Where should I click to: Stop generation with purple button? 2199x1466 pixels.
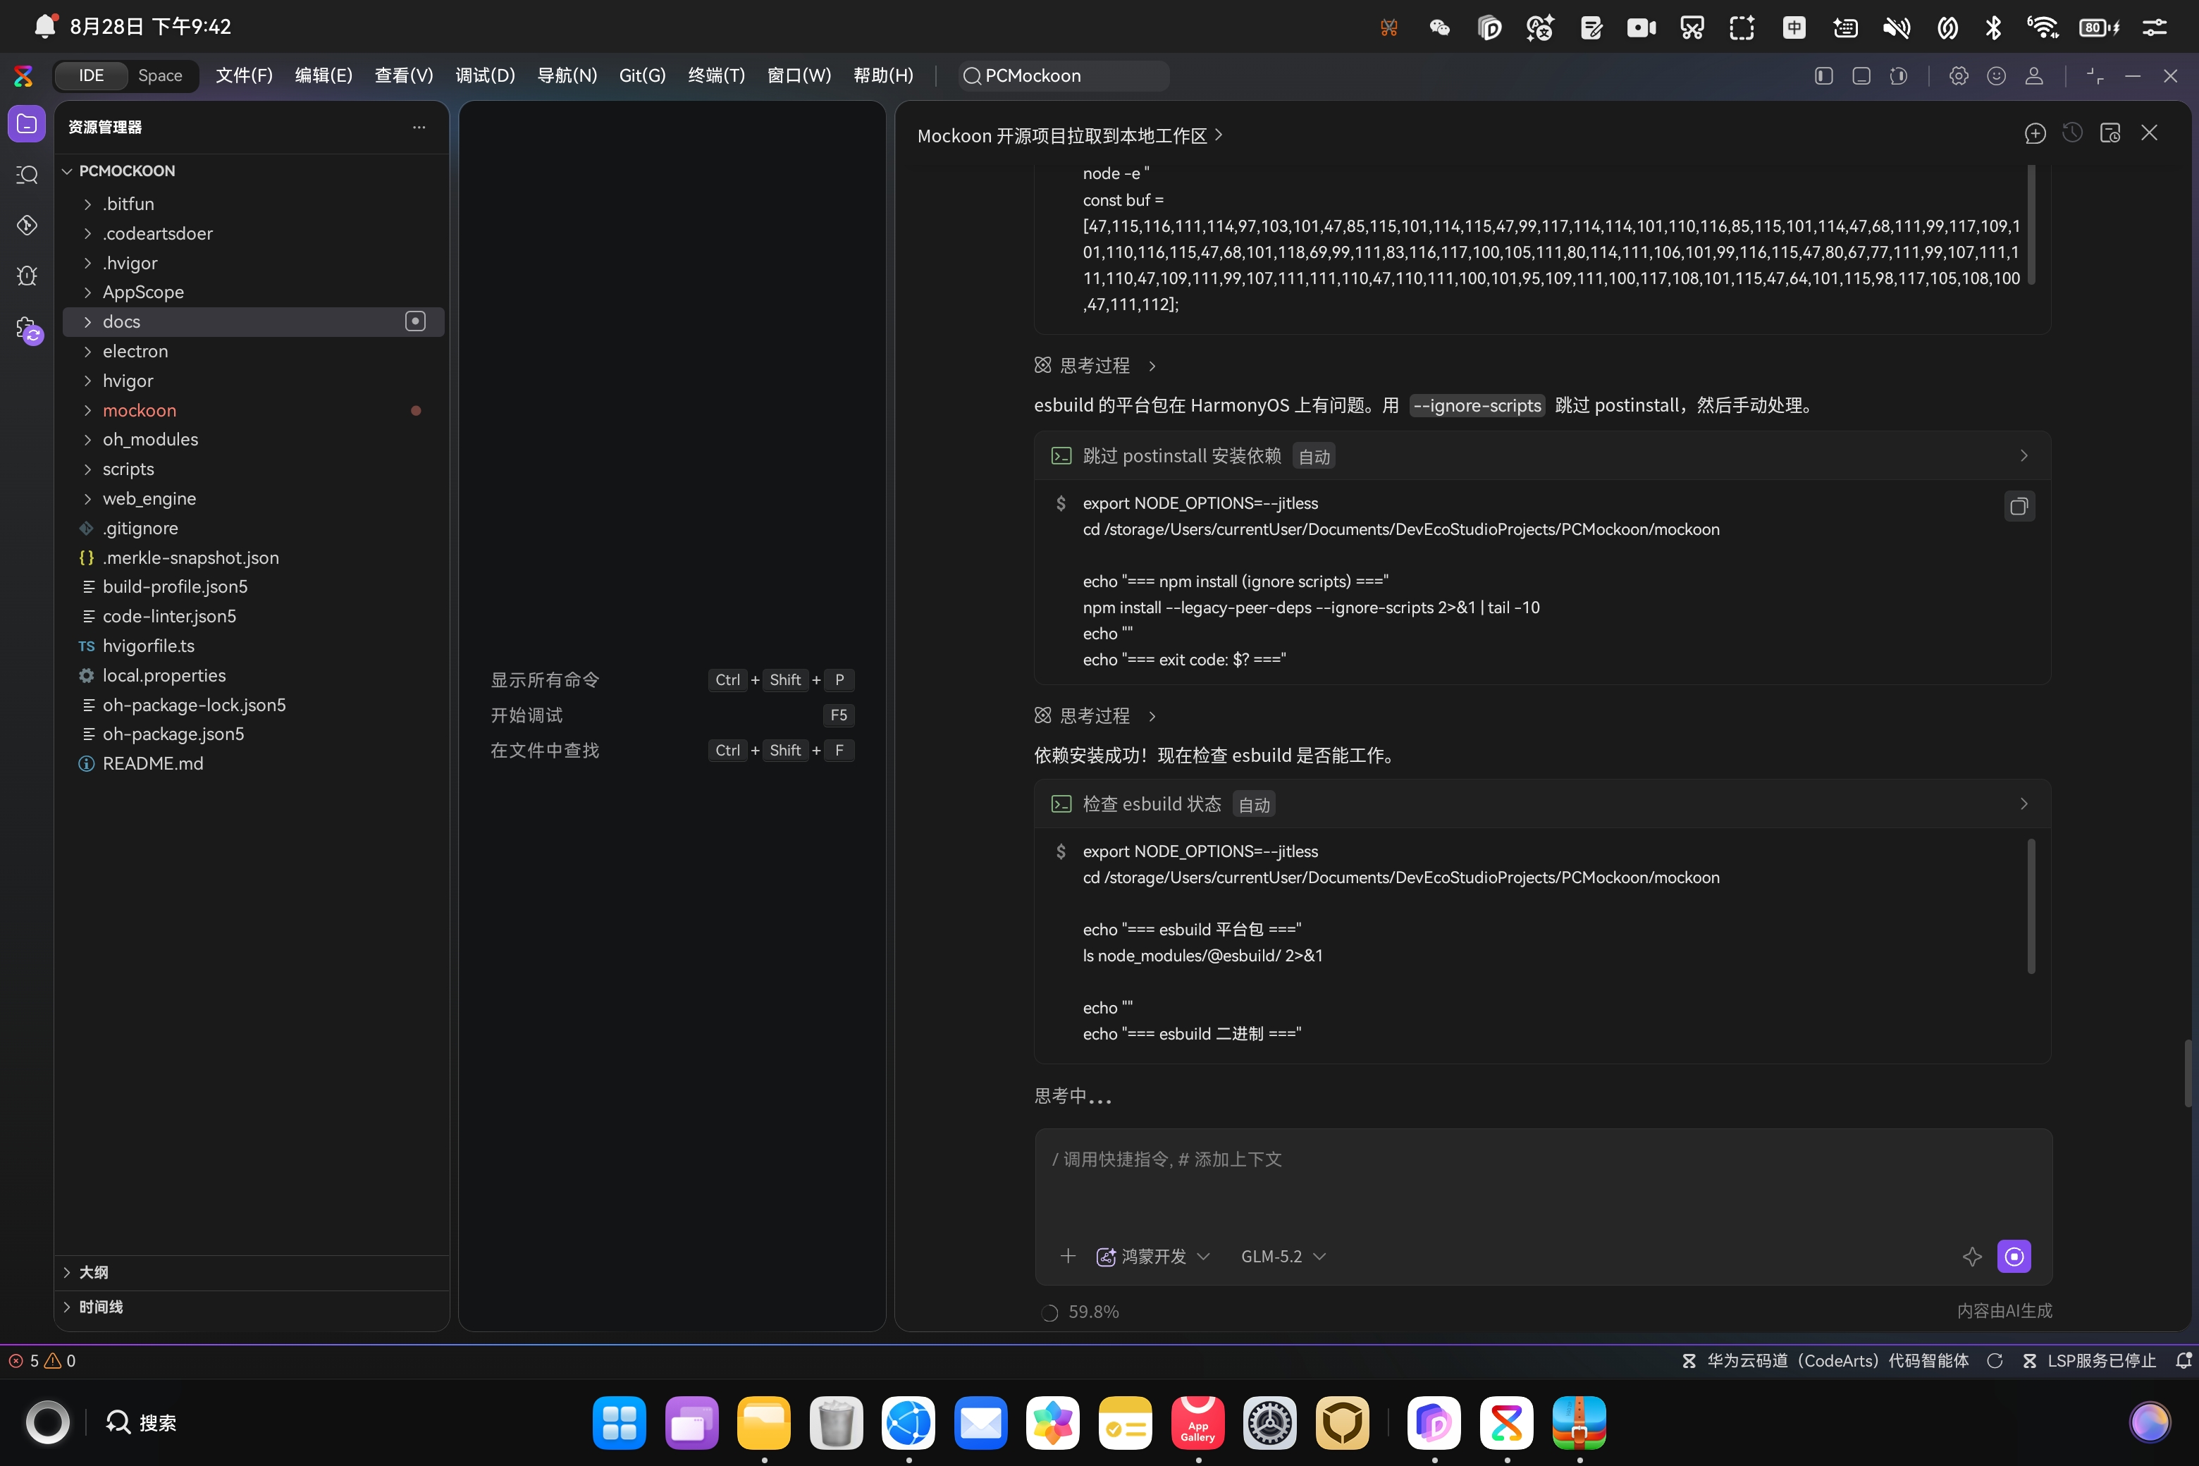(x=2013, y=1257)
